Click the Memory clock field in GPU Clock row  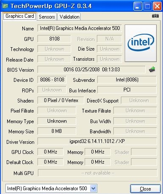pos(98,152)
